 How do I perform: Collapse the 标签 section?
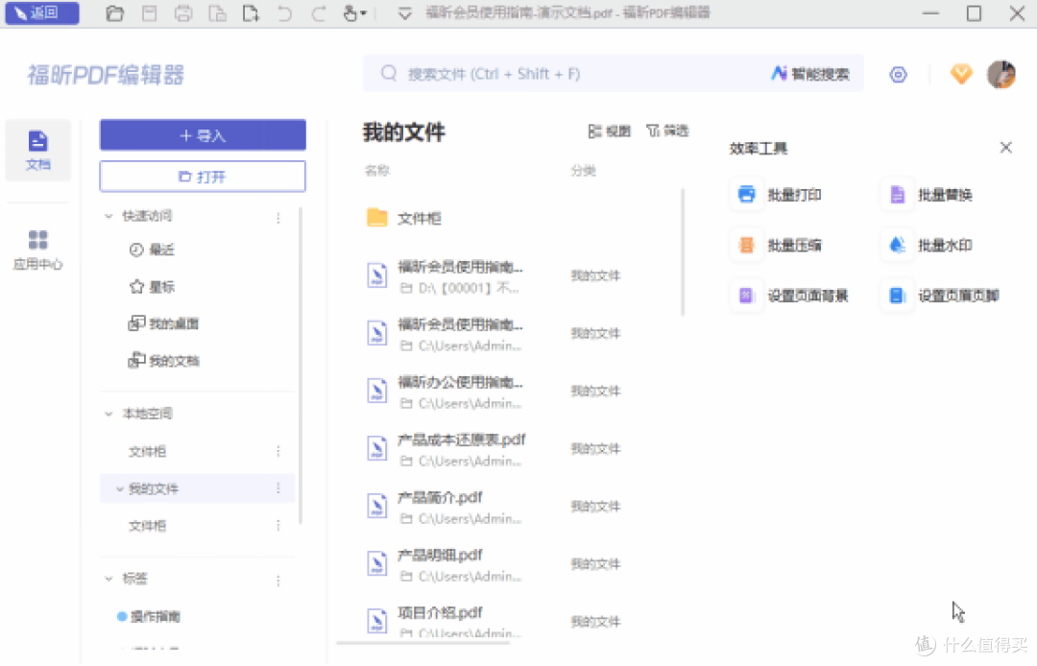109,579
